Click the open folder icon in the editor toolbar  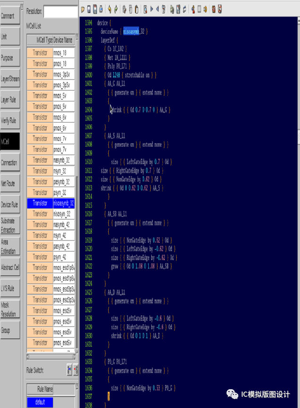coord(83,9)
